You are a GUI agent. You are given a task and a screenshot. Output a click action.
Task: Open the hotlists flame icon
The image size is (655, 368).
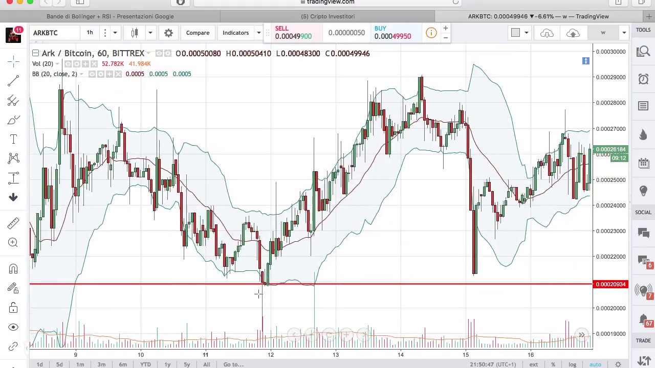click(x=643, y=134)
